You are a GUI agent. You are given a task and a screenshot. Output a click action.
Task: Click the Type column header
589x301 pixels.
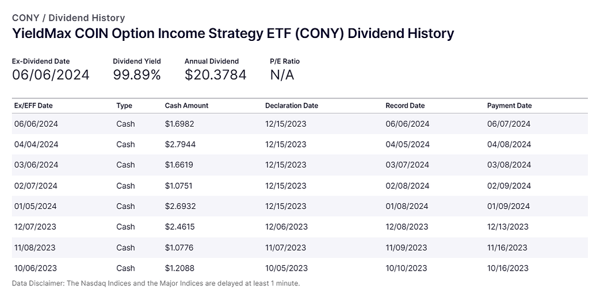click(124, 106)
